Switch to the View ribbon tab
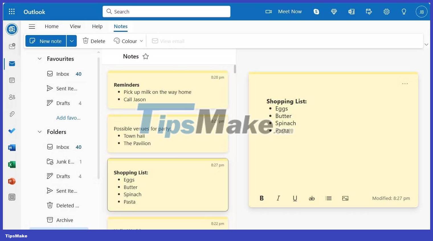This screenshot has height=241, width=433. [75, 26]
